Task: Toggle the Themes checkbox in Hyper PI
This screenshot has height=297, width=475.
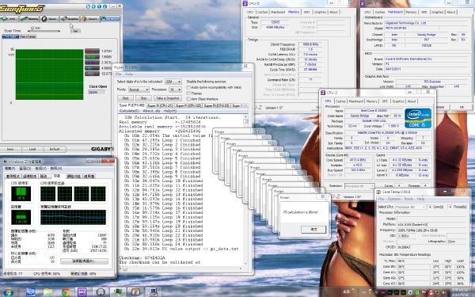Action: (188, 93)
